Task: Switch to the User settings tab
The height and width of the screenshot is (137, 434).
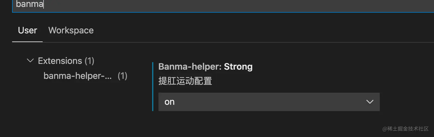Action: pyautogui.click(x=27, y=30)
